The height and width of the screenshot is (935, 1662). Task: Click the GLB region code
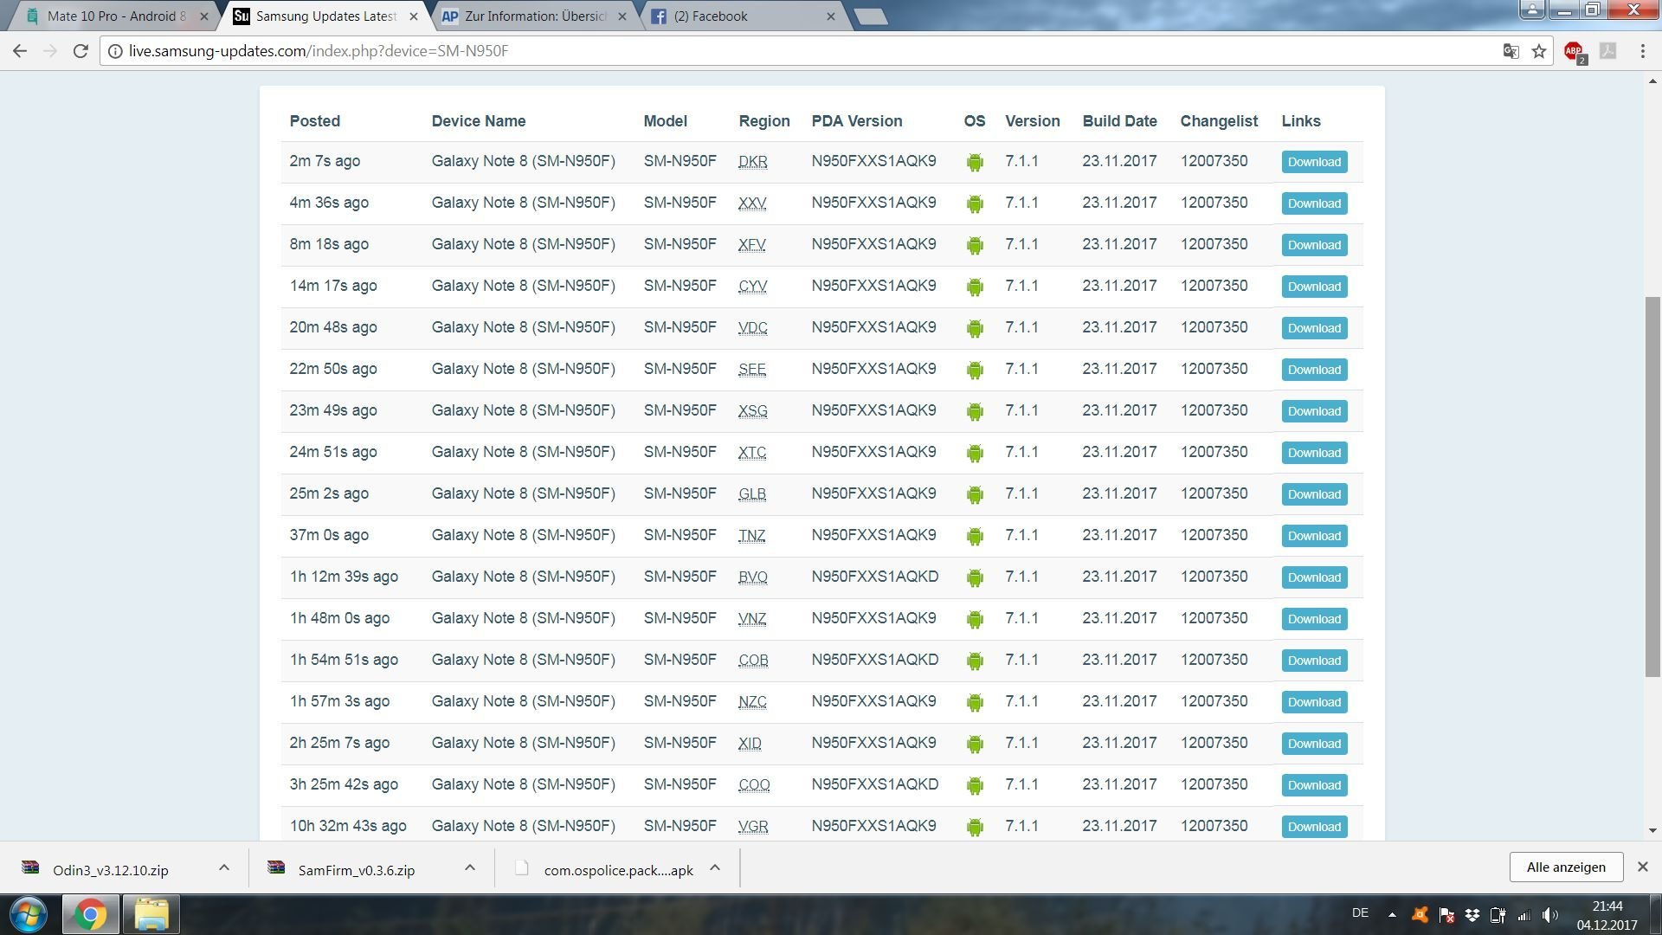tap(752, 494)
